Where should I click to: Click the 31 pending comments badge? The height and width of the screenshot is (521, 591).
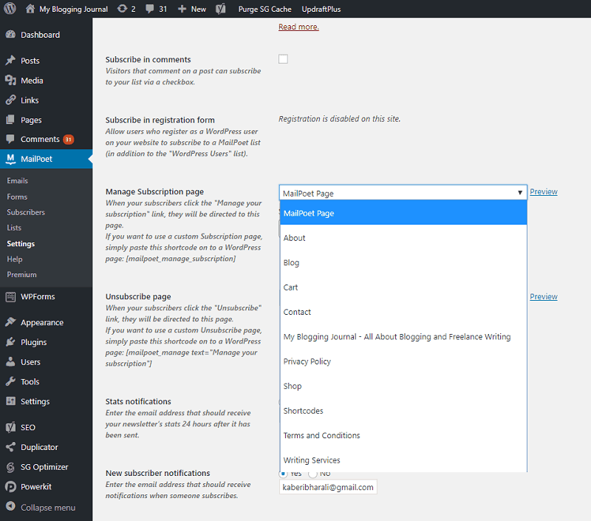(68, 140)
